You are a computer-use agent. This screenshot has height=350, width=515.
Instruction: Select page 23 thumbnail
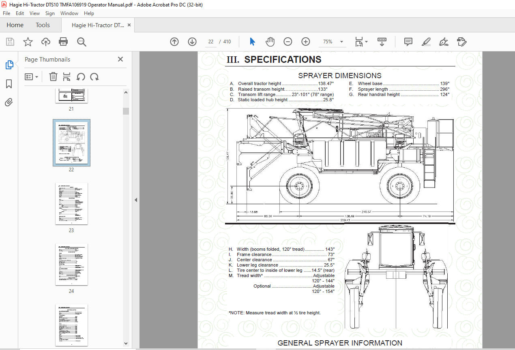[71, 203]
